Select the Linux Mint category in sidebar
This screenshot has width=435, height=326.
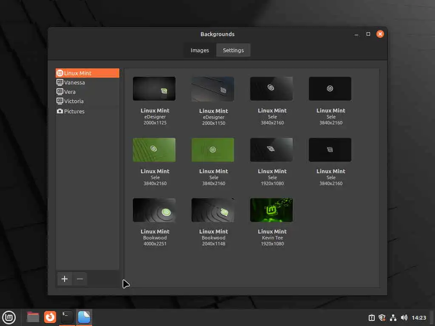coord(88,73)
